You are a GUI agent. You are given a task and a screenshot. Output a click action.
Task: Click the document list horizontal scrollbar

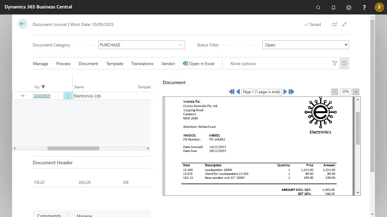(x=73, y=148)
